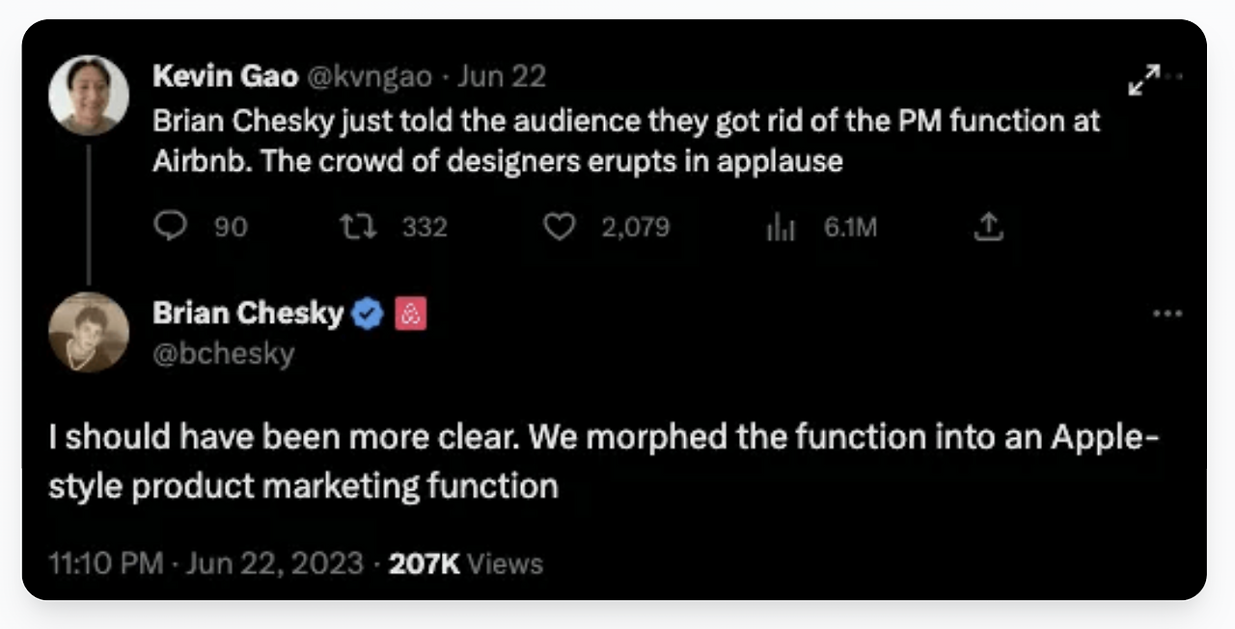Open Kevin Gao's profile picture
1235x629 pixels.
[x=89, y=95]
